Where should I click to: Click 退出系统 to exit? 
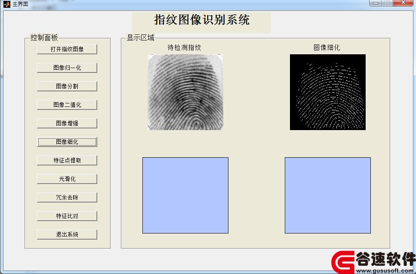[x=67, y=234]
